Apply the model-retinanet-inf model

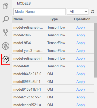point(81,59)
